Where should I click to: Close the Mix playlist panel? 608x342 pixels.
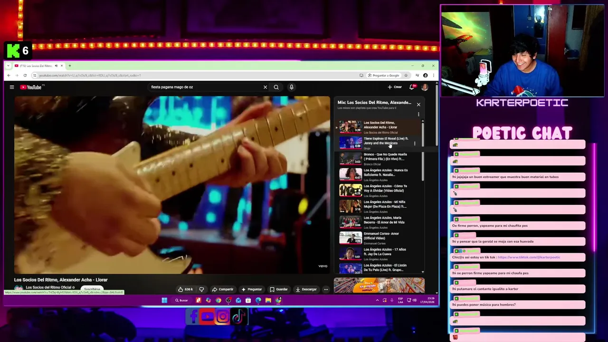coord(418,104)
